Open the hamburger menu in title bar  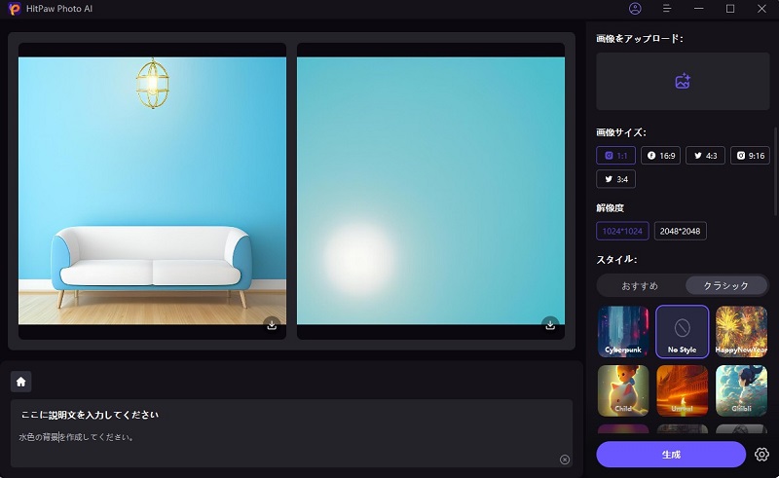[x=667, y=9]
